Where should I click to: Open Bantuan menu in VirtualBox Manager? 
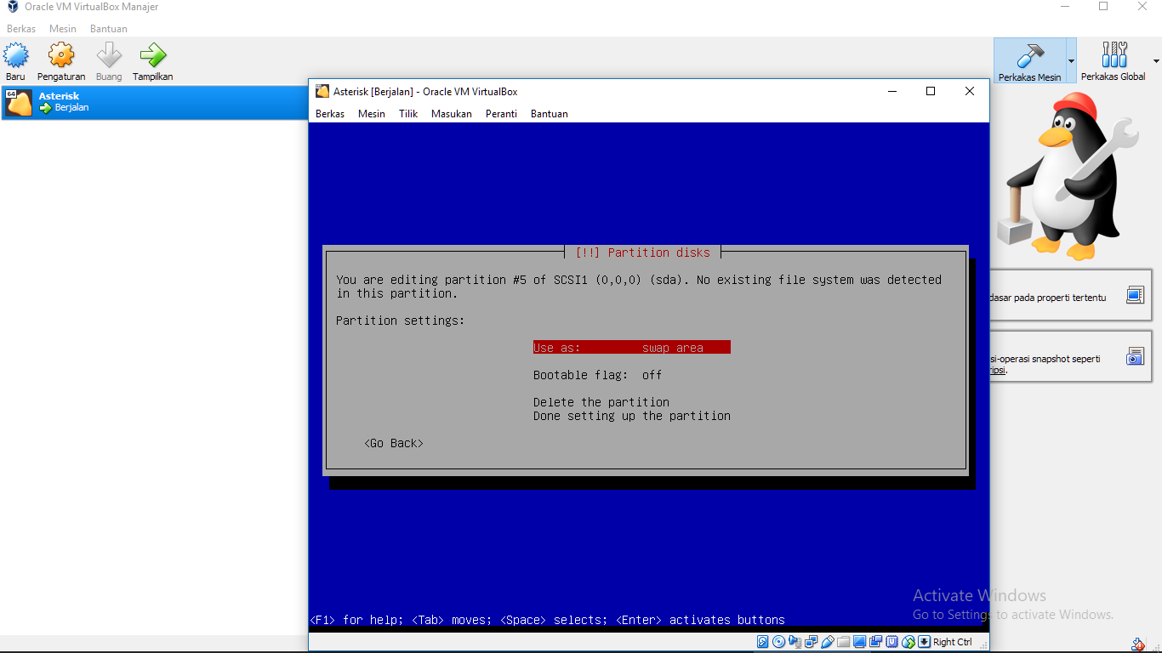coord(109,29)
